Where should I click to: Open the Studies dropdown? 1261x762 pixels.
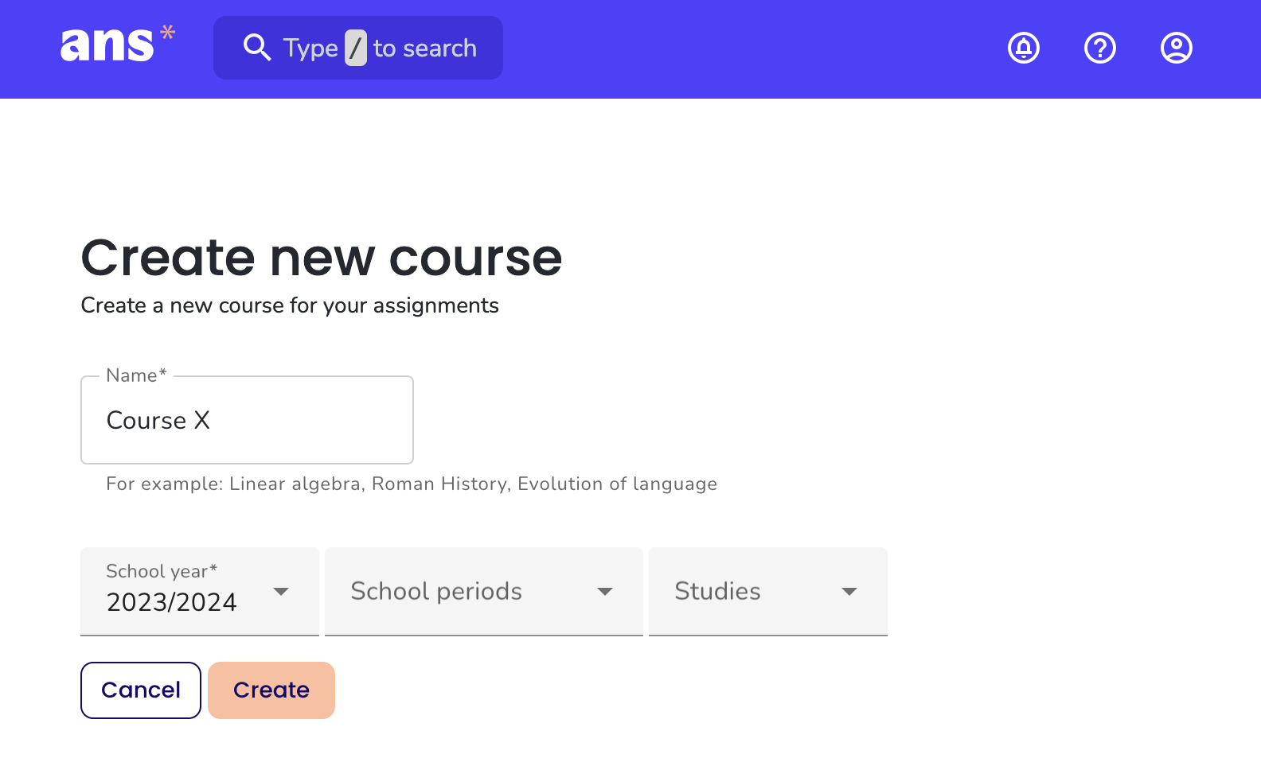click(768, 591)
